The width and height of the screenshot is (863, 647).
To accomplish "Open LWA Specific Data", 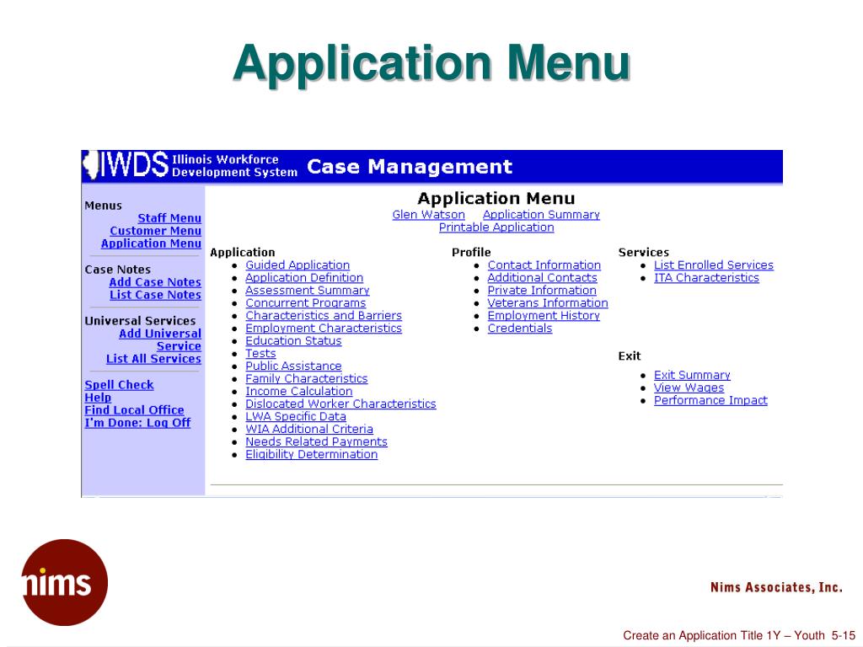I will [x=296, y=416].
